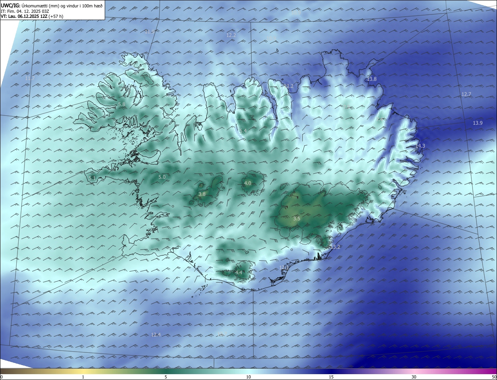497x380 pixels.
Task: Click the 5.8 value in the Westfjords
Action: [122, 105]
